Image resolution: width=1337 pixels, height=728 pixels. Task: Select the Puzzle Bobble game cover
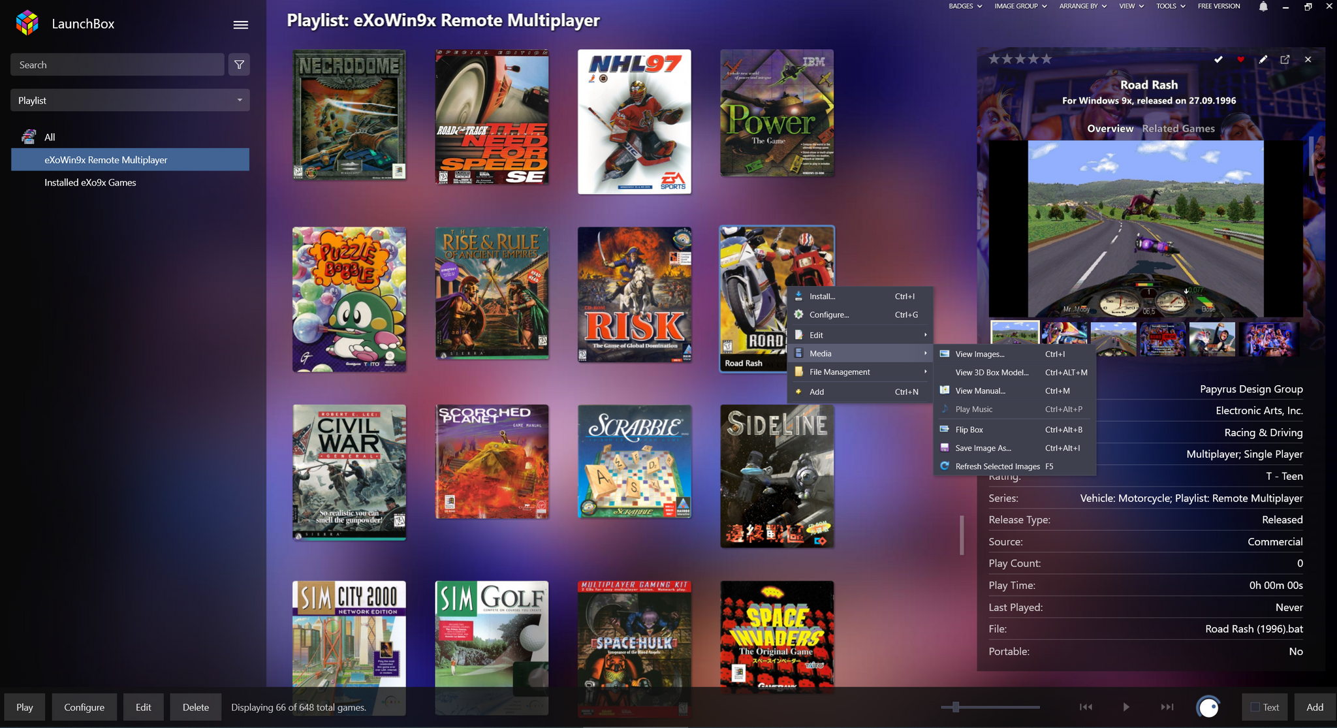coord(349,300)
